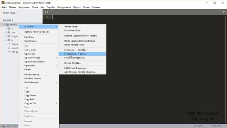
Task: Open the Файл menu
Action: point(4,7)
